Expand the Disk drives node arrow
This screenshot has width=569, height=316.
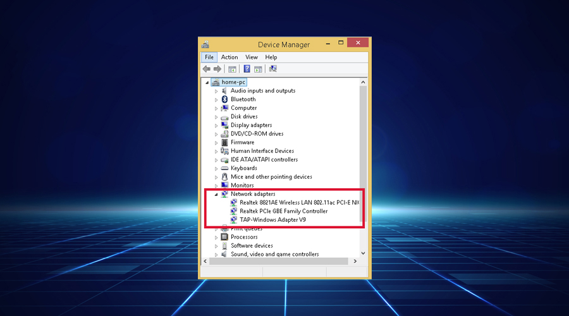[216, 117]
